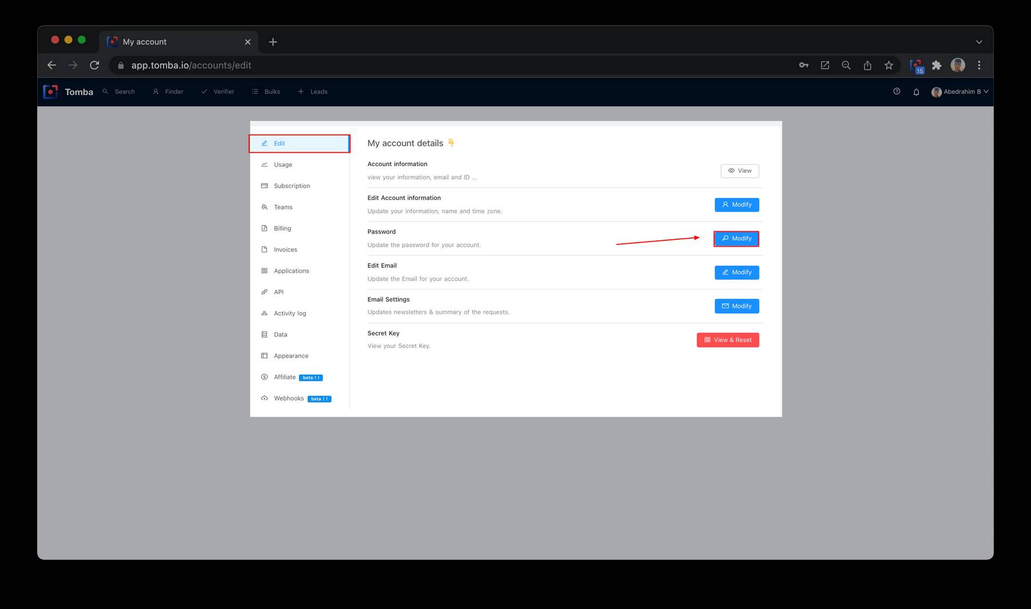Click Modify for Edit Account information
Viewport: 1031px width, 609px height.
point(737,204)
